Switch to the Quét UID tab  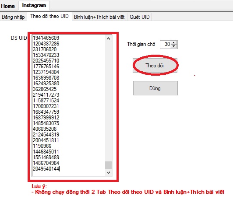pyautogui.click(x=140, y=17)
